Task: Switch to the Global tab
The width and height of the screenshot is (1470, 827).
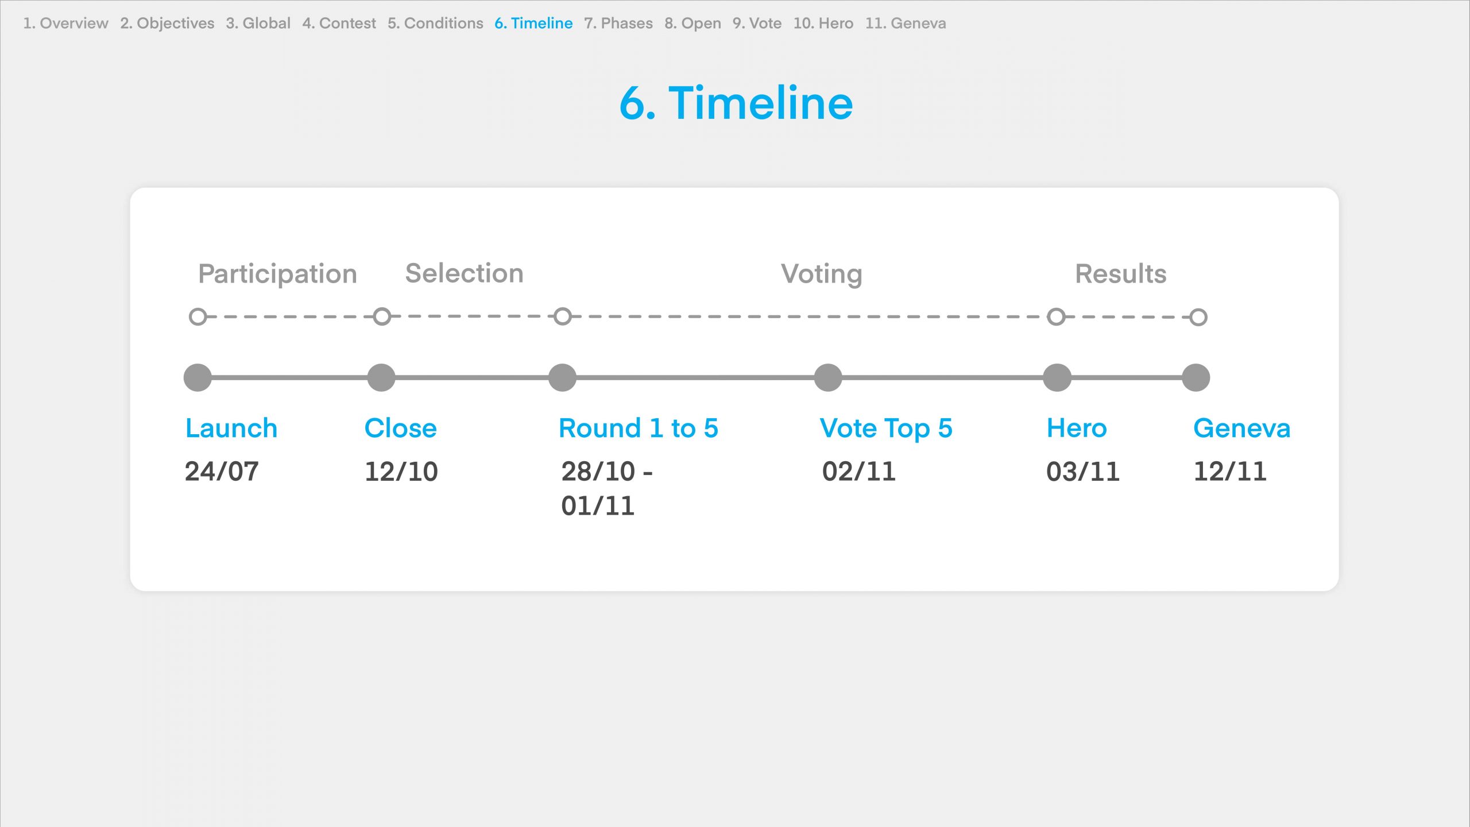Action: pos(258,23)
